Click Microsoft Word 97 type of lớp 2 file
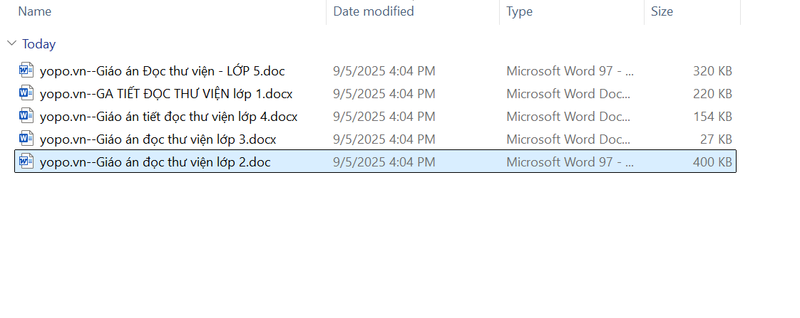Screen dimensions: 800x318 pos(570,161)
